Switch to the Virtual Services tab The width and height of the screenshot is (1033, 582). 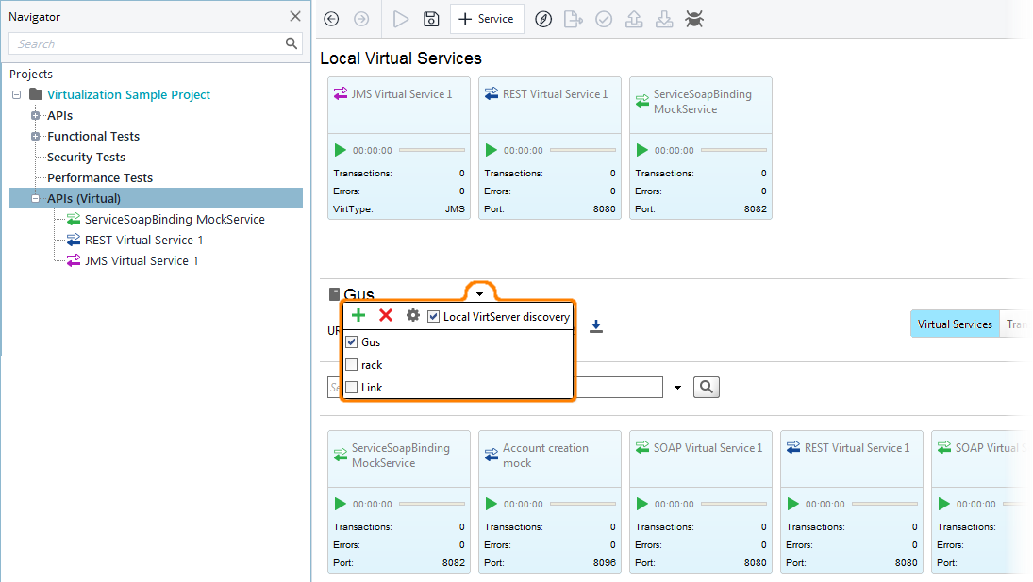(x=954, y=323)
